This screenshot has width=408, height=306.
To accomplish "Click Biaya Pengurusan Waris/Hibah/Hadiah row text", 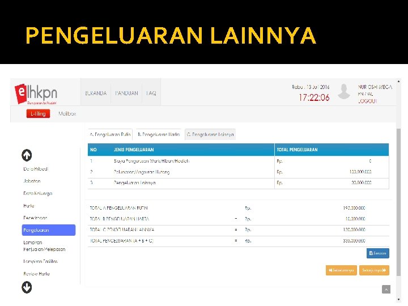I will tap(151, 161).
